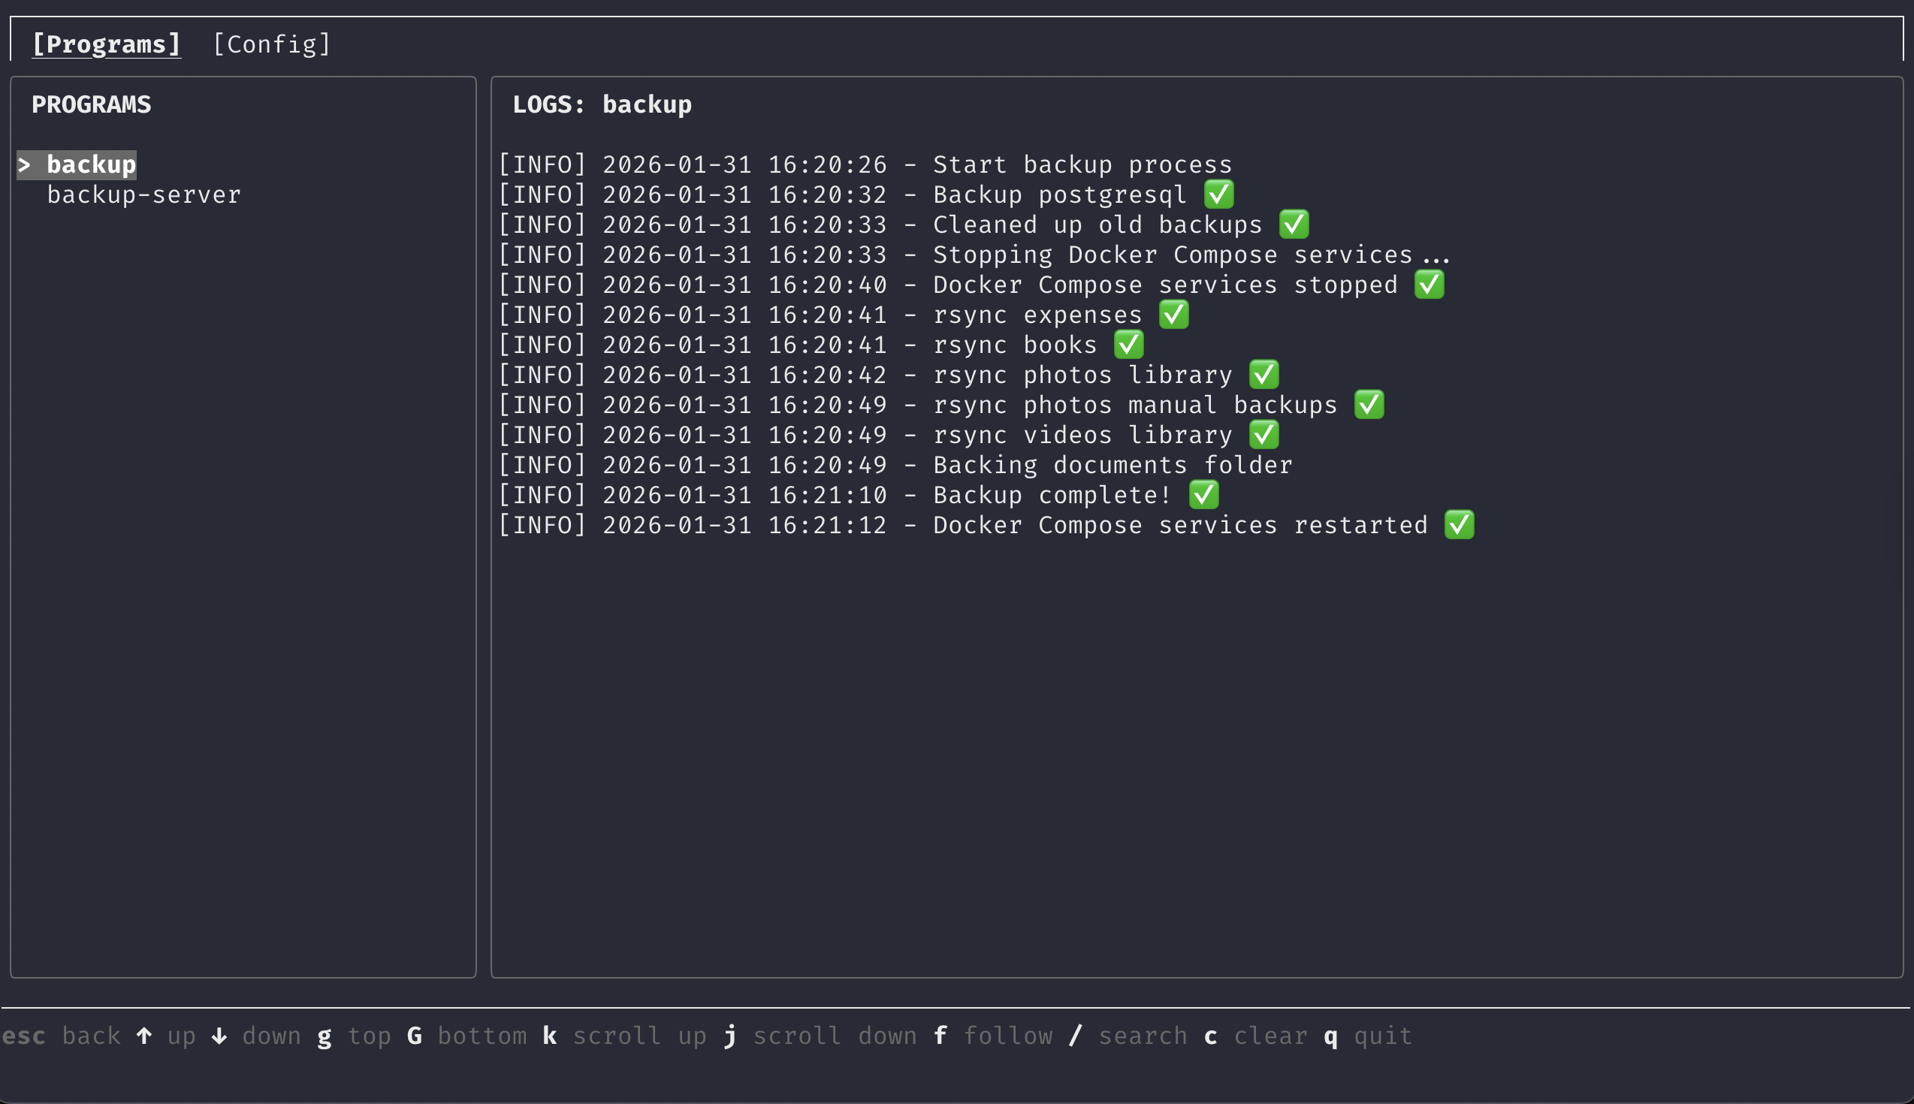Click the slash search shortcut
1914x1104 pixels.
pyautogui.click(x=1075, y=1036)
